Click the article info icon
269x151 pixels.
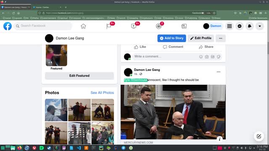(x=219, y=139)
